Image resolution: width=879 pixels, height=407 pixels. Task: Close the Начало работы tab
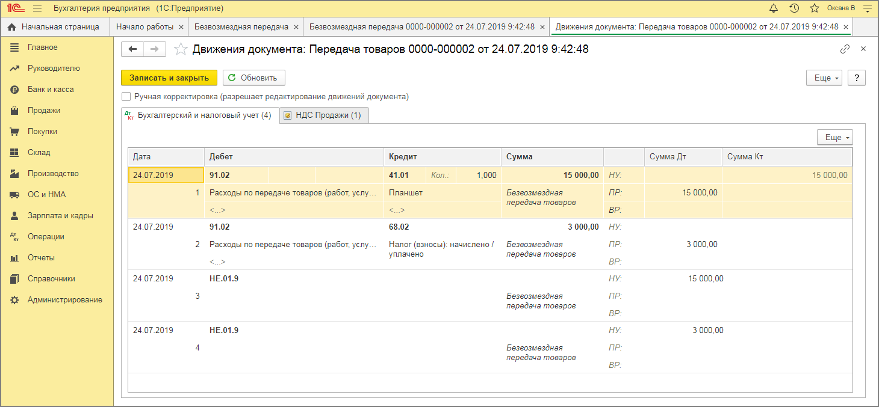click(181, 28)
